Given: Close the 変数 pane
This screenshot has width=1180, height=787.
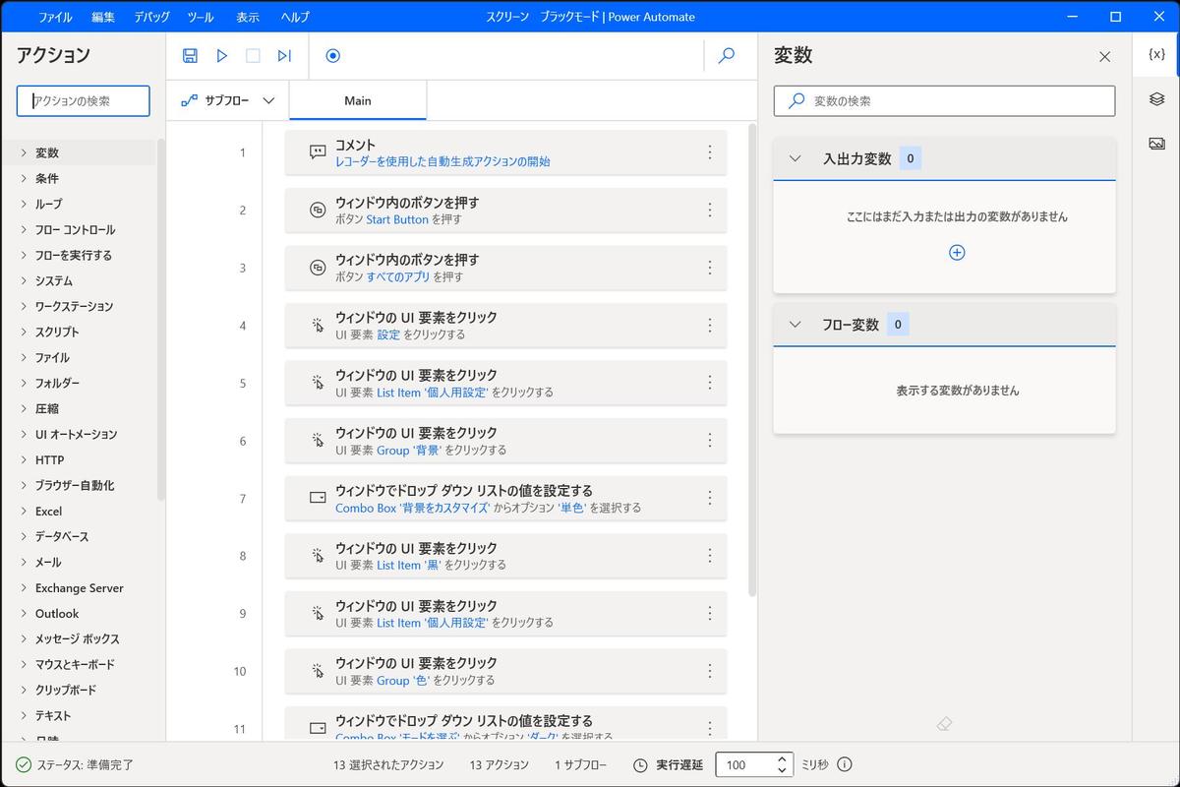Looking at the screenshot, I should [x=1104, y=57].
